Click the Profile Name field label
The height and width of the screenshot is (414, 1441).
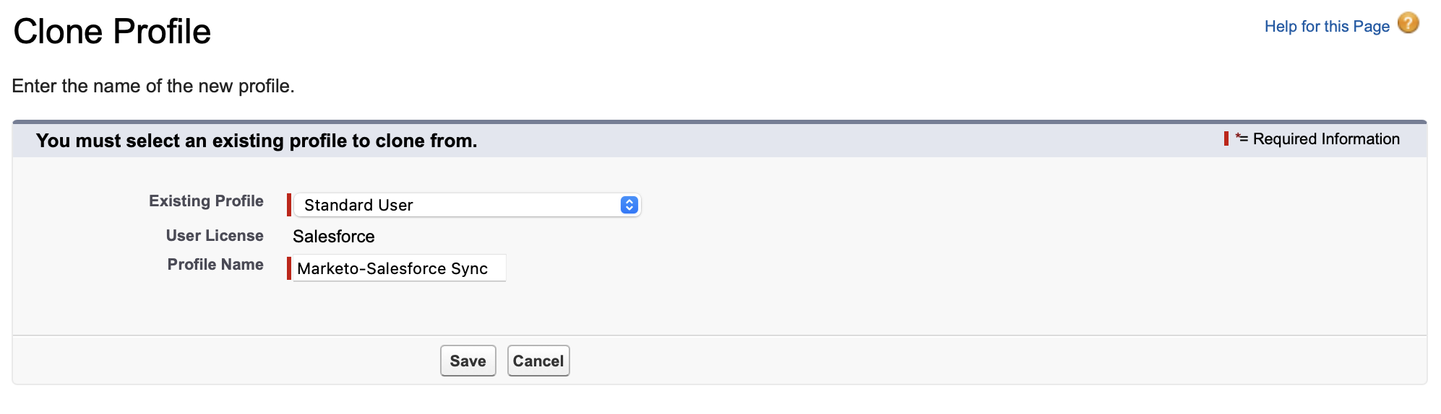[x=215, y=265]
